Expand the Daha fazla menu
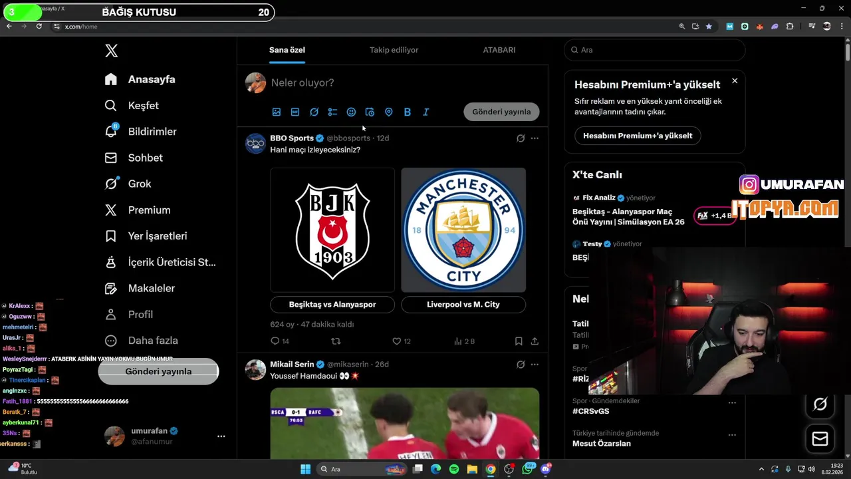The height and width of the screenshot is (479, 851). pyautogui.click(x=142, y=340)
